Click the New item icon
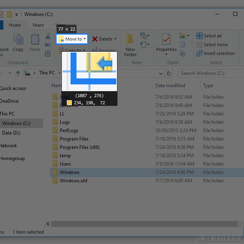This screenshot has height=244, width=244. (x=143, y=36)
